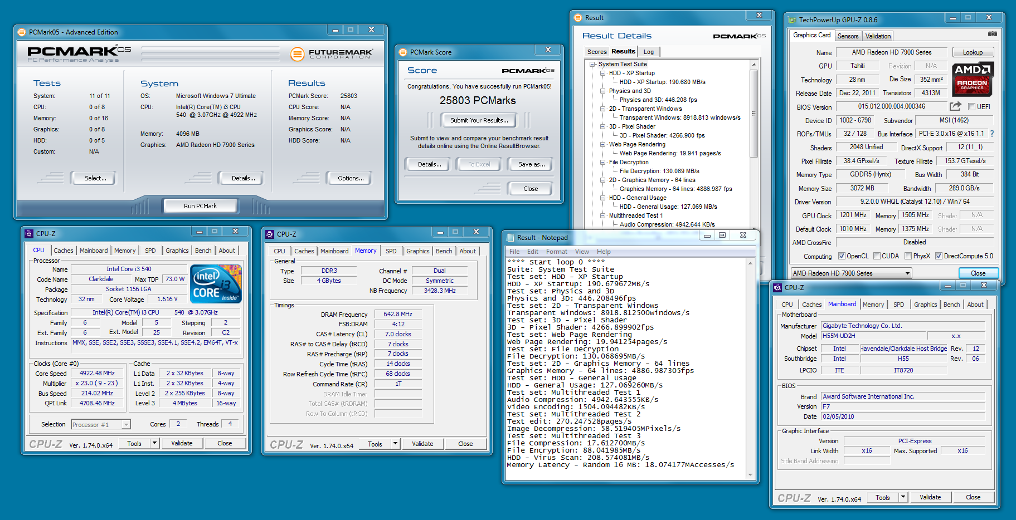Click Lookup button in GPU-Z

pos(973,52)
